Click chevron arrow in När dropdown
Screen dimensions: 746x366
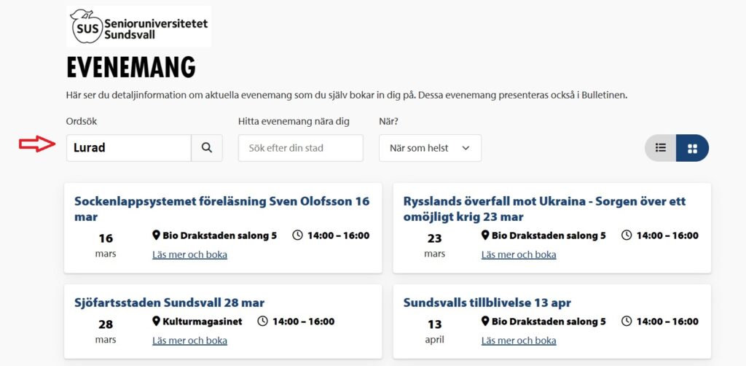(x=466, y=148)
